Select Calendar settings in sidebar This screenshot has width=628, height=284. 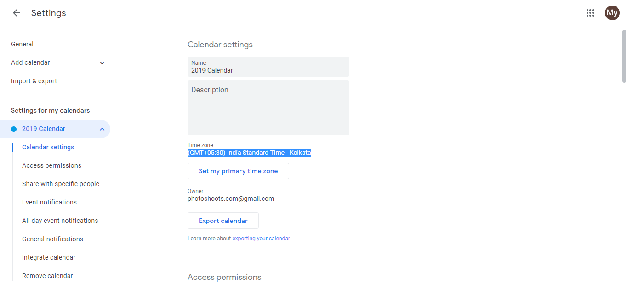pyautogui.click(x=48, y=147)
